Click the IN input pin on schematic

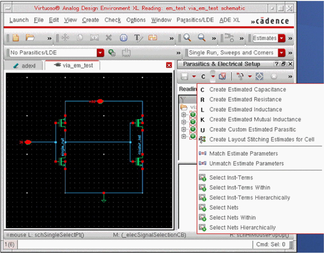click(x=28, y=142)
